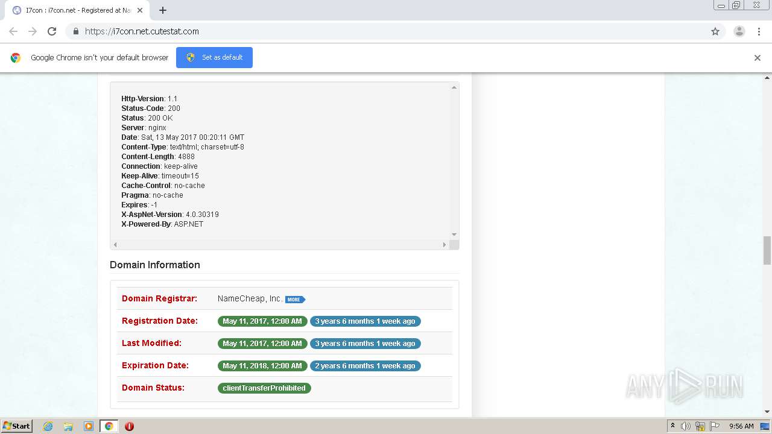The width and height of the screenshot is (772, 434).
Task: Click page scrollbar up arrow
Action: click(767, 78)
